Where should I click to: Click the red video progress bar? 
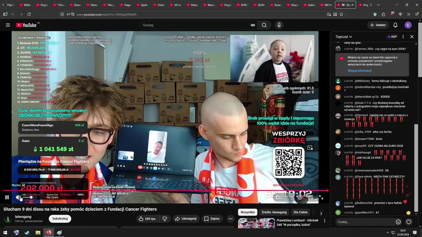pos(166,191)
